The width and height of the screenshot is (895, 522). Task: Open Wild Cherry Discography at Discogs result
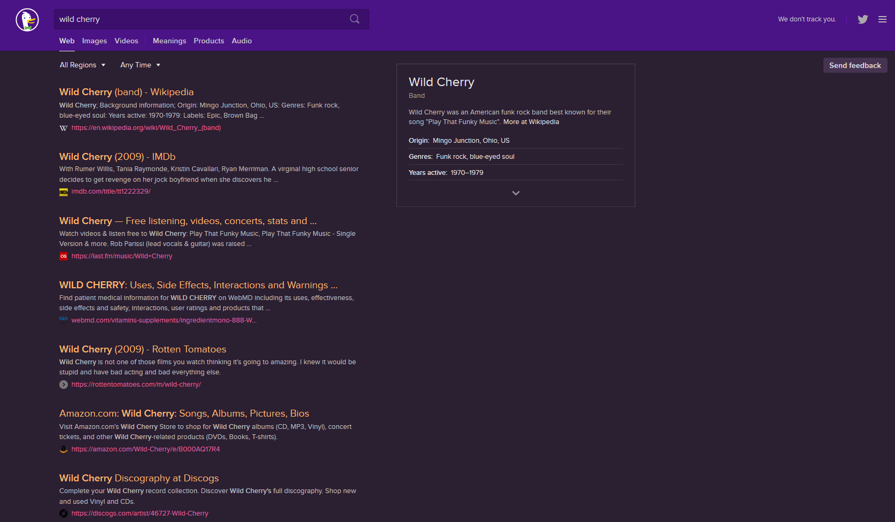[x=139, y=478]
